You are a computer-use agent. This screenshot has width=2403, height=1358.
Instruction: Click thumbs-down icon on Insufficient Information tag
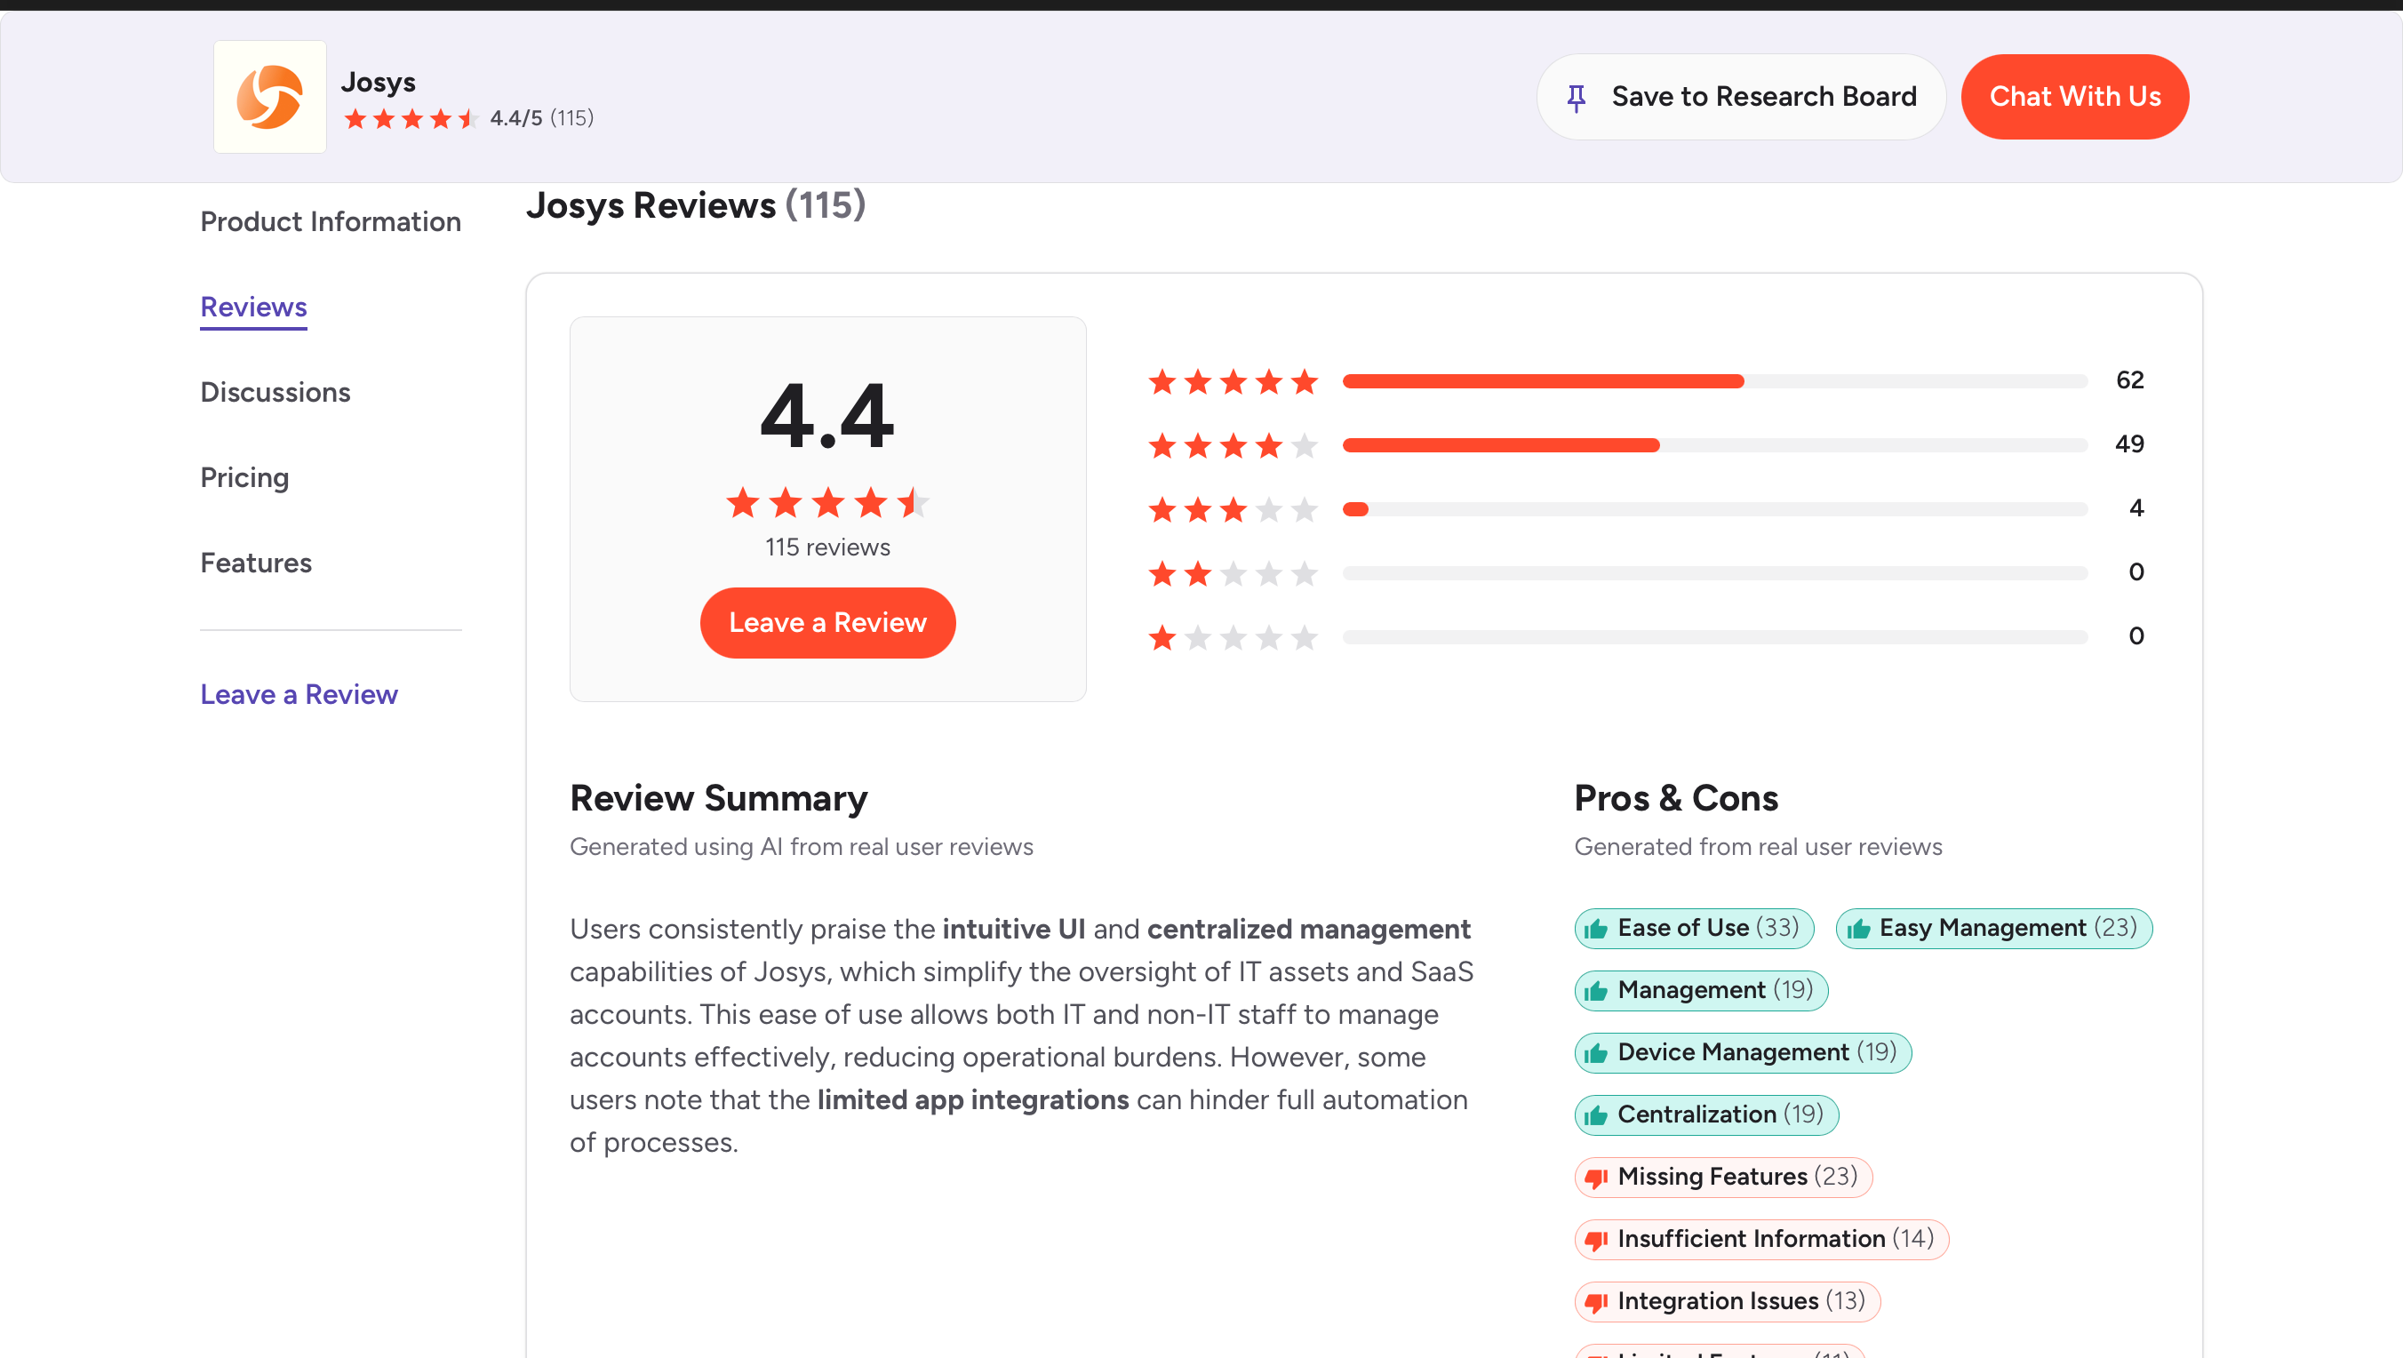1596,1242
